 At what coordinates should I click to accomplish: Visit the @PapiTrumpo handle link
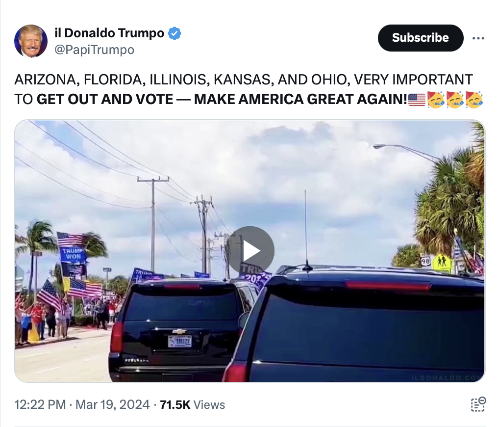pyautogui.click(x=95, y=50)
